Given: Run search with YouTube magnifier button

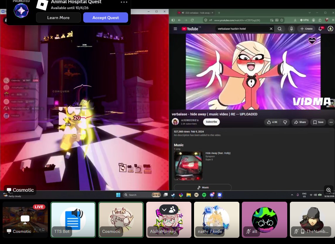Looking at the screenshot, I should pos(279,29).
